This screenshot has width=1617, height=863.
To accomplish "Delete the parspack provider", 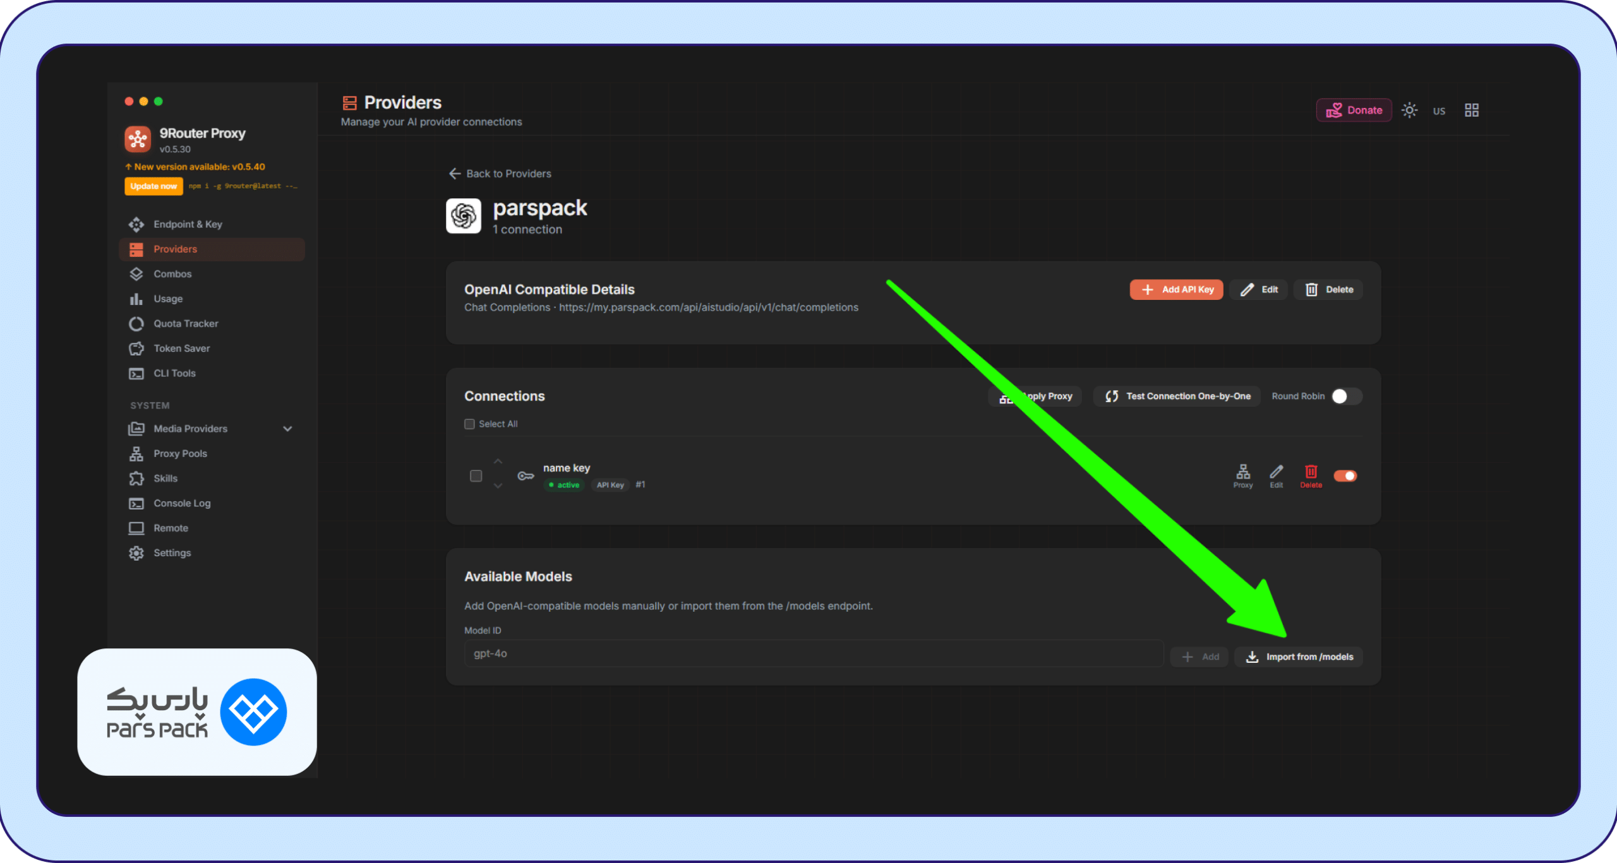I will [1328, 289].
